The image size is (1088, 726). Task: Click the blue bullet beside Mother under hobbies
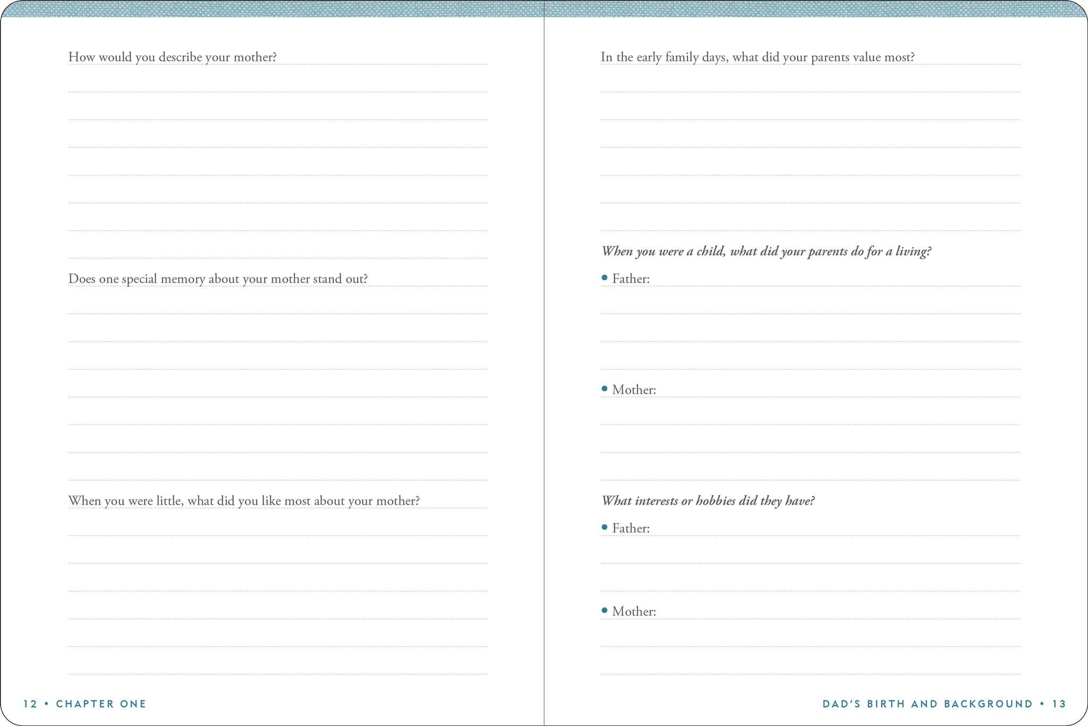[605, 610]
